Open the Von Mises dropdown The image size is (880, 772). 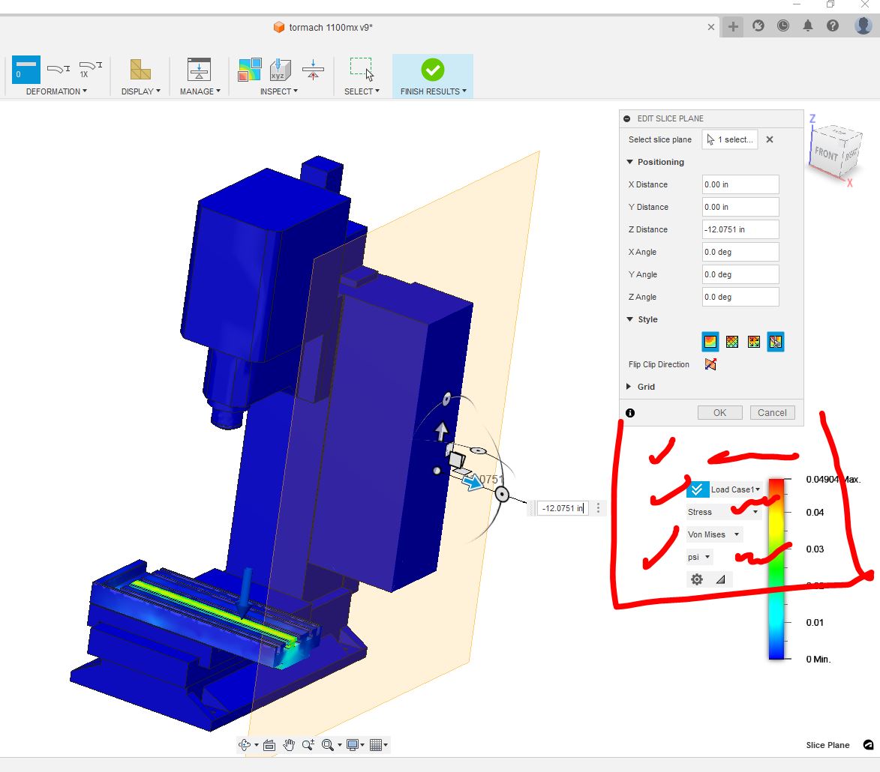tap(713, 534)
